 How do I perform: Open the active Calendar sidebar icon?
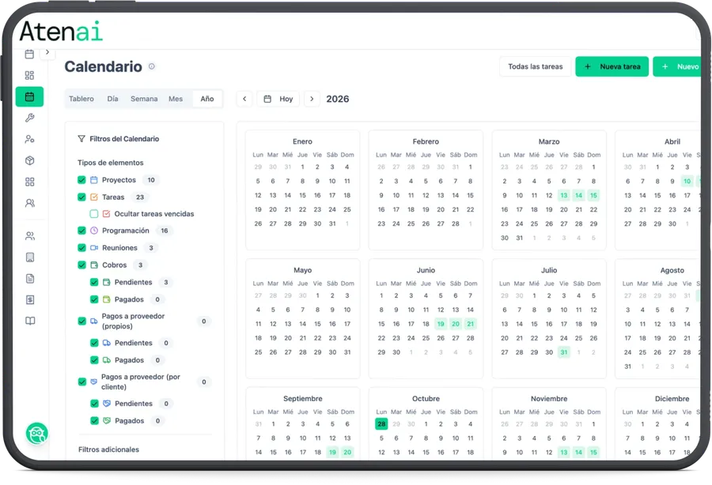(29, 96)
